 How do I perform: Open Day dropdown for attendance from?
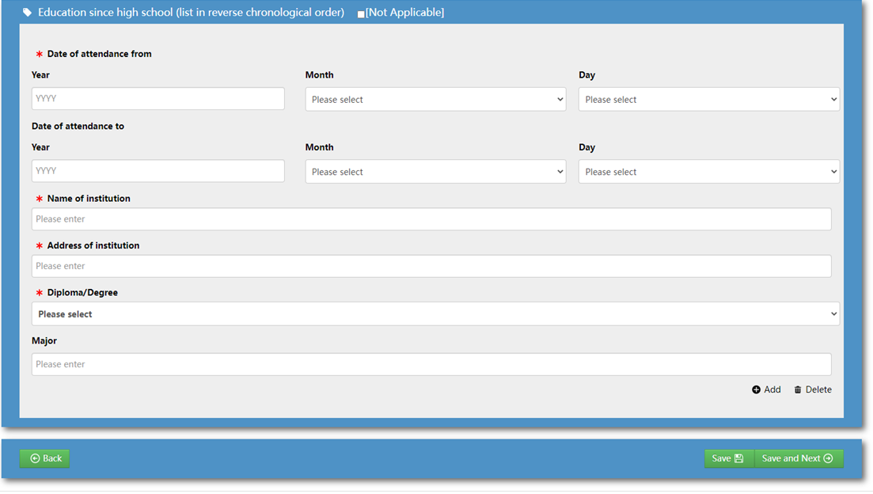(x=708, y=100)
